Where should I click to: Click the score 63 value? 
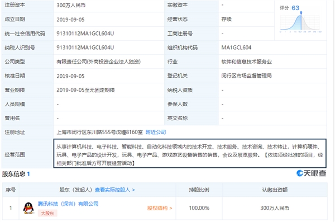295,8
